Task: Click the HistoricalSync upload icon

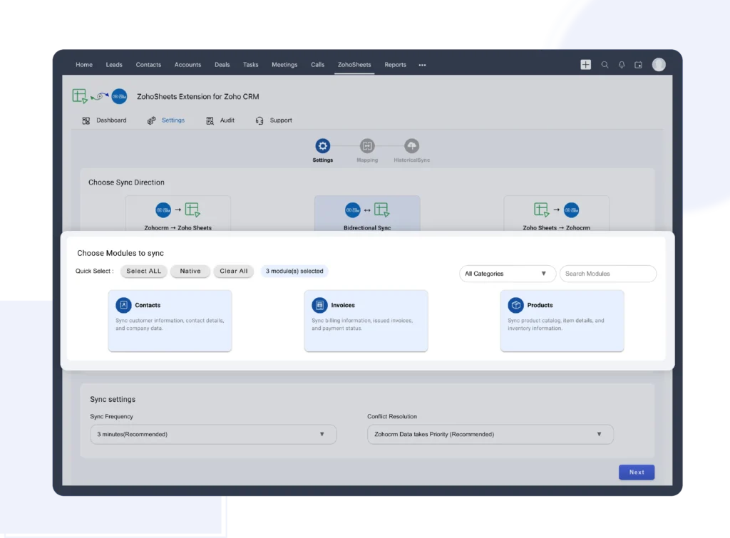Action: 411,146
